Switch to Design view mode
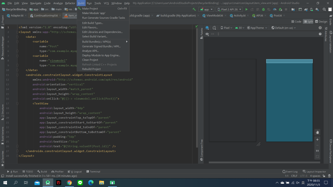Image resolution: width=333 pixels, height=187 pixels. click(x=321, y=22)
